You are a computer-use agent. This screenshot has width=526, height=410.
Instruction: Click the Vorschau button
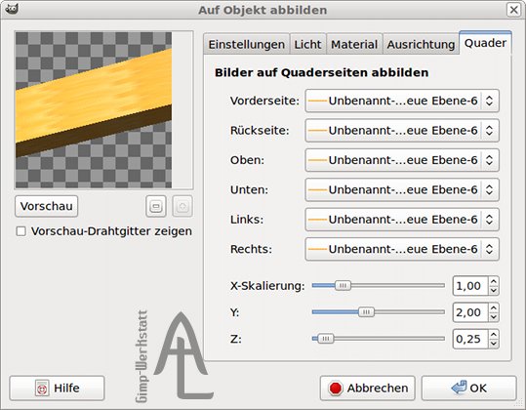coord(46,206)
